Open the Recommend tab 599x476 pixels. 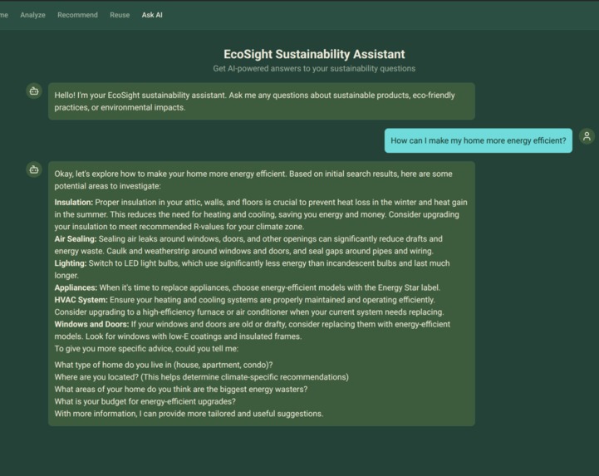77,15
